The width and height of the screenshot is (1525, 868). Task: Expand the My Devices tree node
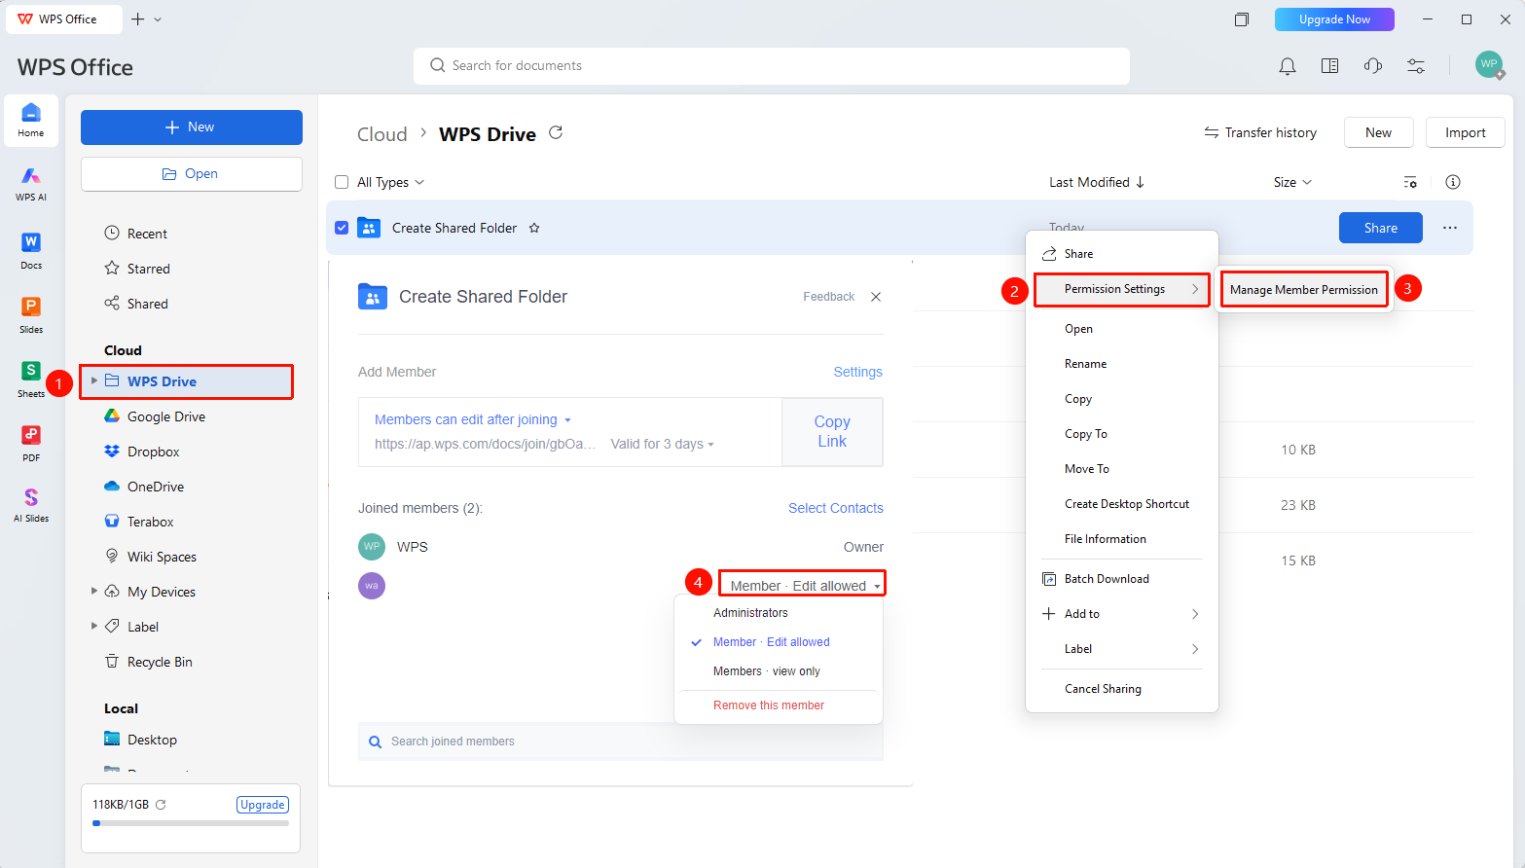[94, 591]
